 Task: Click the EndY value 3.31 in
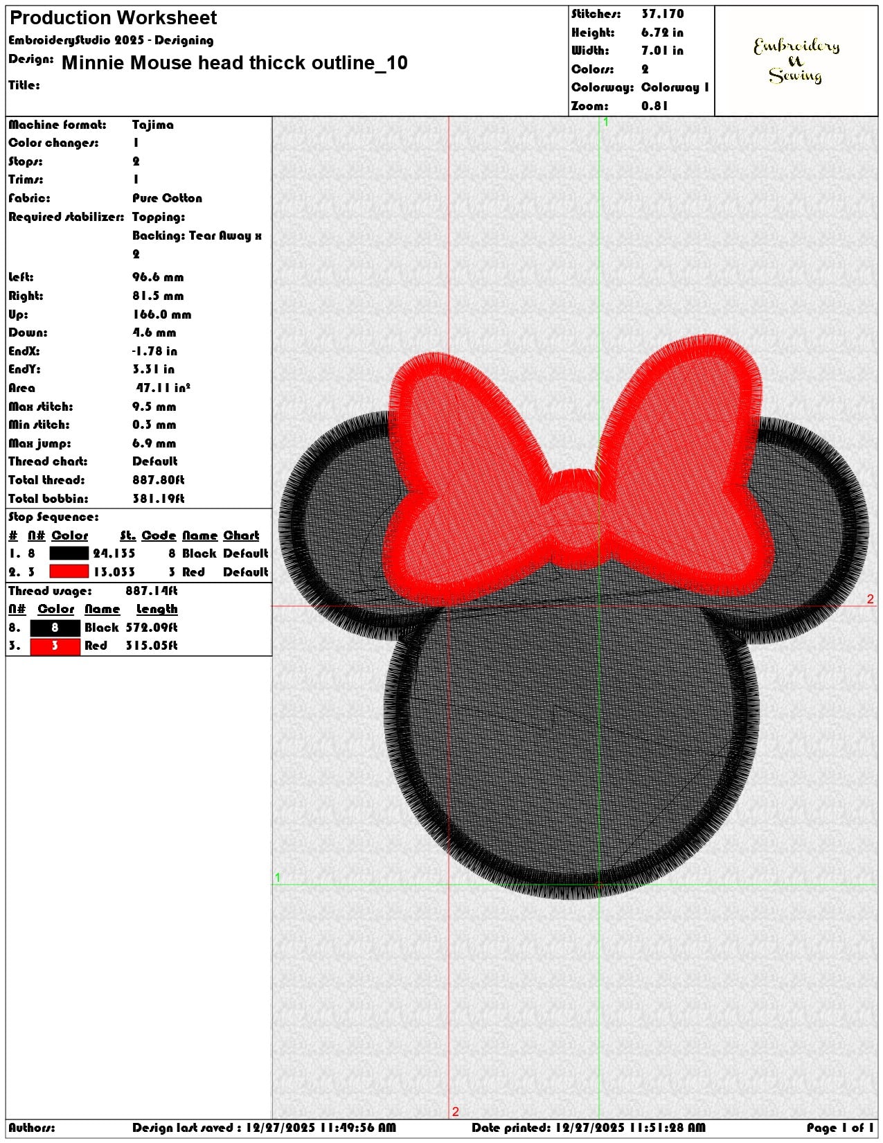click(153, 369)
